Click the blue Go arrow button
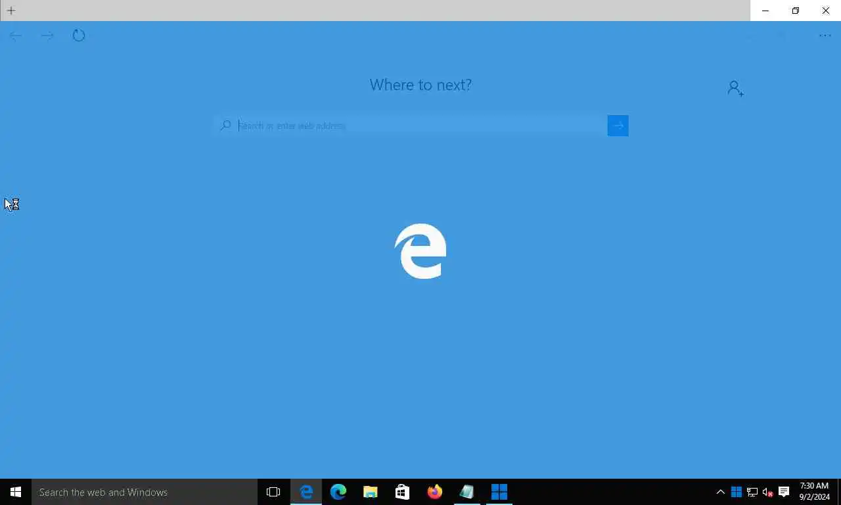Screen dimensions: 841x505 (618, 126)
